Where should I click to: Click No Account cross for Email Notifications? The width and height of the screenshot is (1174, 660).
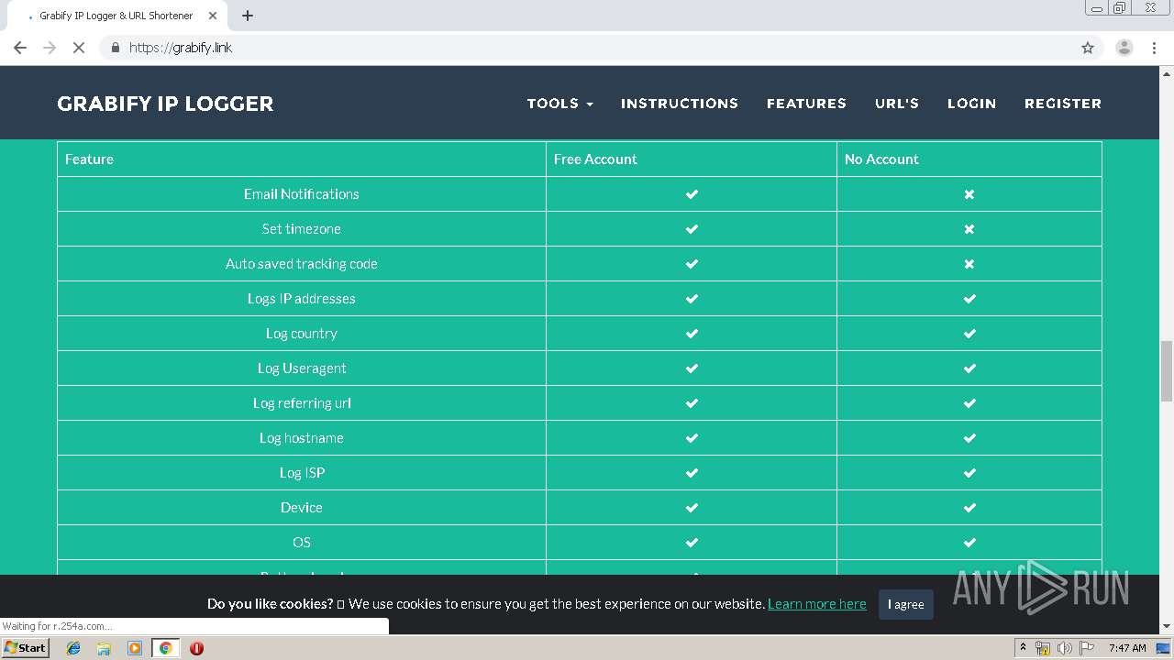click(x=969, y=194)
